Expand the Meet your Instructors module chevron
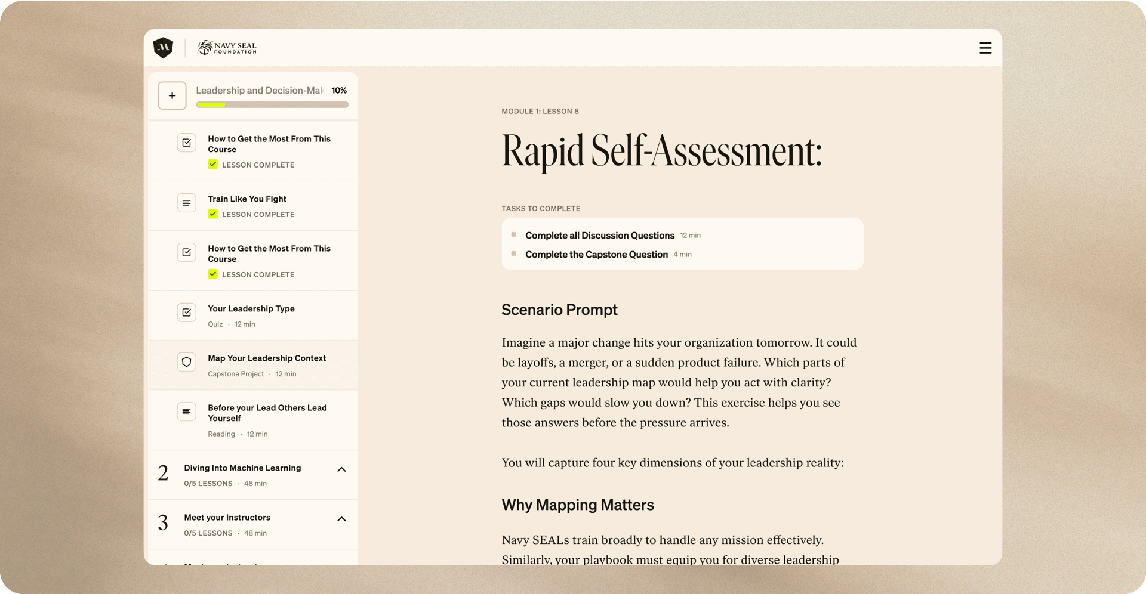This screenshot has width=1146, height=594. point(341,519)
